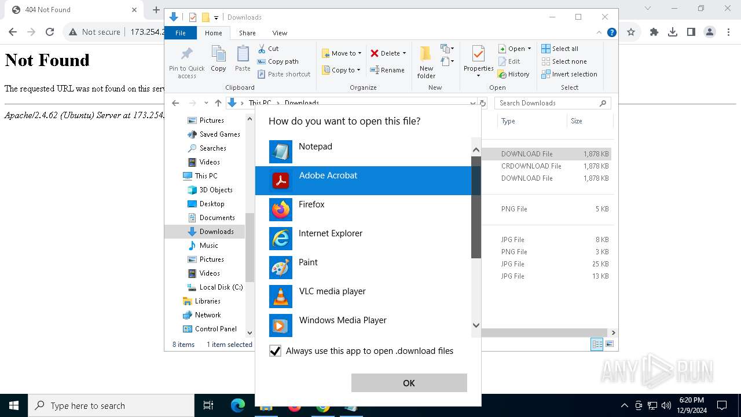This screenshot has height=417, width=741.
Task: Switch to large icons view button
Action: (609, 344)
